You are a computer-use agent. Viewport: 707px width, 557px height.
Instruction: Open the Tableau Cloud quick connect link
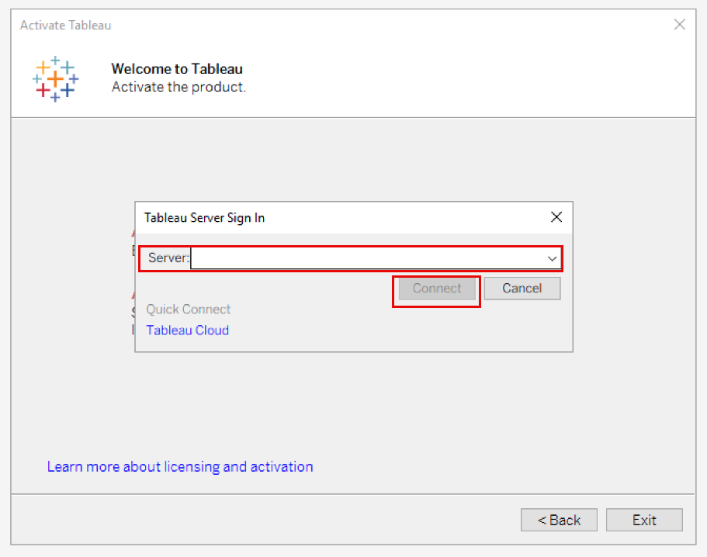188,330
